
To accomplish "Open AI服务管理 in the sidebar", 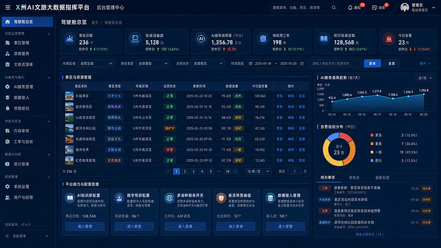I will tap(24, 87).
